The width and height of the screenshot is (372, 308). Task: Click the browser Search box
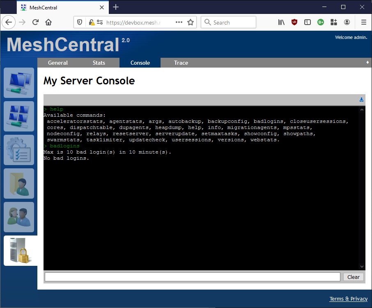click(x=228, y=22)
